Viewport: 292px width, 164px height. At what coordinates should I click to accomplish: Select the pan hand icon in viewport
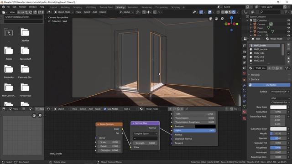[x=216, y=19]
